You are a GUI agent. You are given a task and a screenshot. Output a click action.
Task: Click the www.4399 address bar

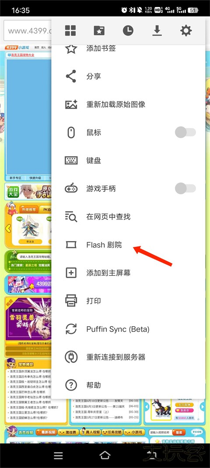(28, 31)
